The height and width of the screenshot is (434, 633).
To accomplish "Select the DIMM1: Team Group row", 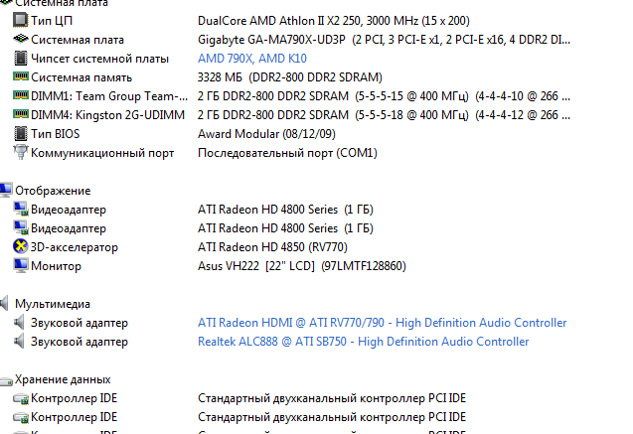I will [x=291, y=96].
